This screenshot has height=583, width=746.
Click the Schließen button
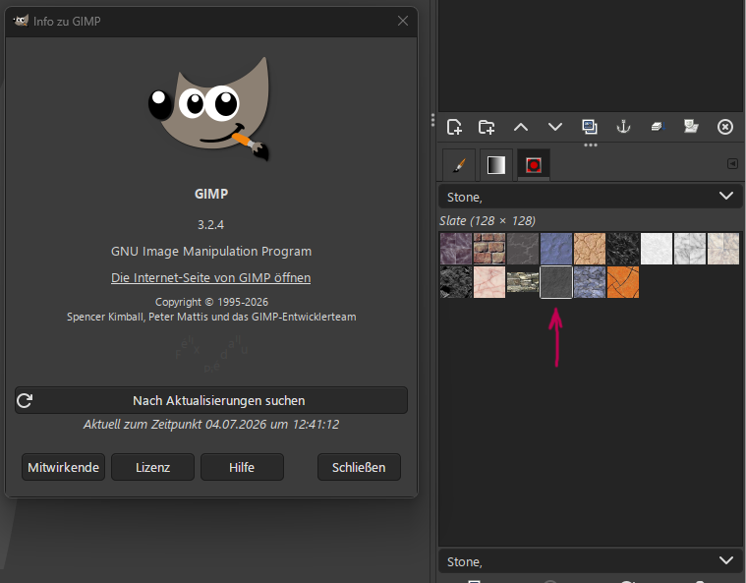point(359,467)
